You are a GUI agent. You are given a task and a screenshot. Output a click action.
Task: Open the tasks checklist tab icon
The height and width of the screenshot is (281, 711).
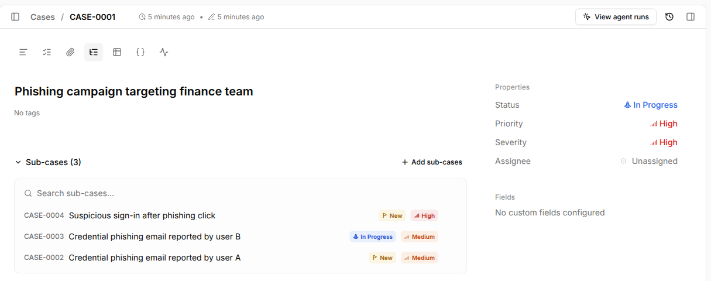(x=47, y=52)
